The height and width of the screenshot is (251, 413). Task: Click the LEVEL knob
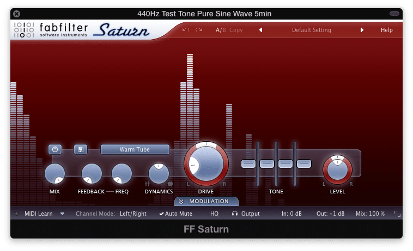point(337,170)
